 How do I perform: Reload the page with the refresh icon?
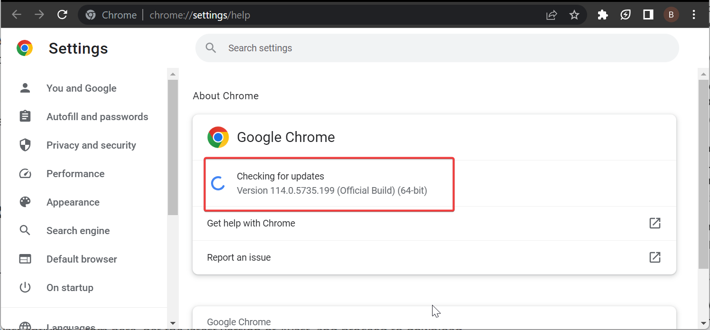pos(62,15)
